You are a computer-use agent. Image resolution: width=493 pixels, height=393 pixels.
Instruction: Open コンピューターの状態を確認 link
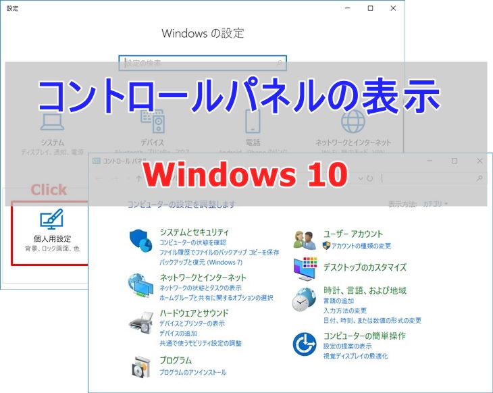pos(192,242)
